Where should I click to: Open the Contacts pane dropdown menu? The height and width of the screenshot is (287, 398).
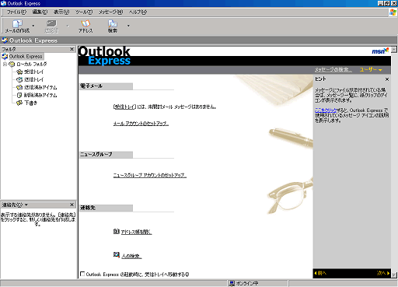[x=26, y=205]
